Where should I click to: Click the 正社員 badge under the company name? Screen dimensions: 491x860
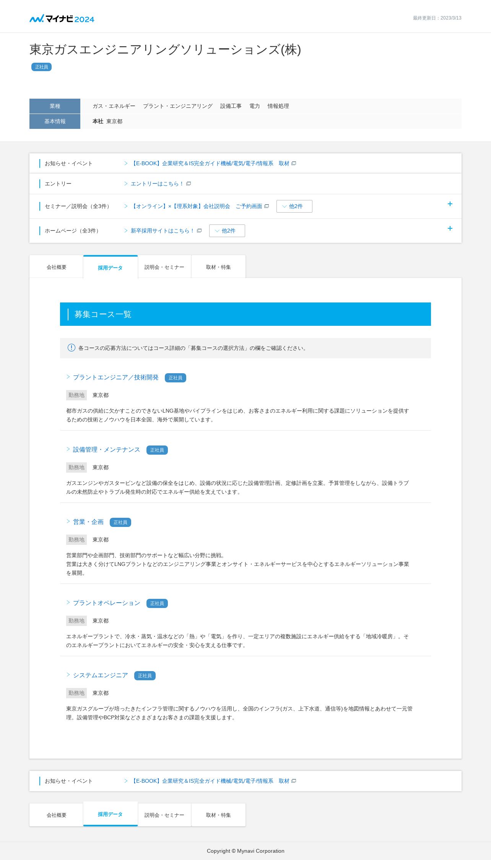pos(41,67)
